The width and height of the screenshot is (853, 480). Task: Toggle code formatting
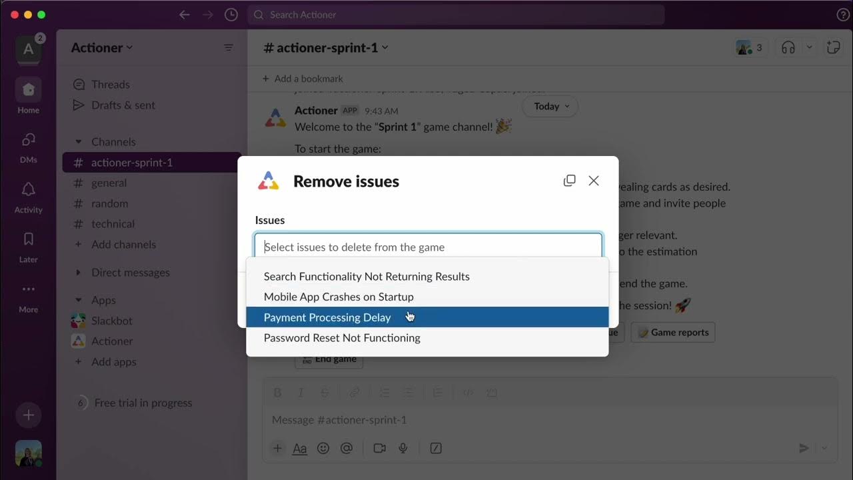(x=468, y=393)
